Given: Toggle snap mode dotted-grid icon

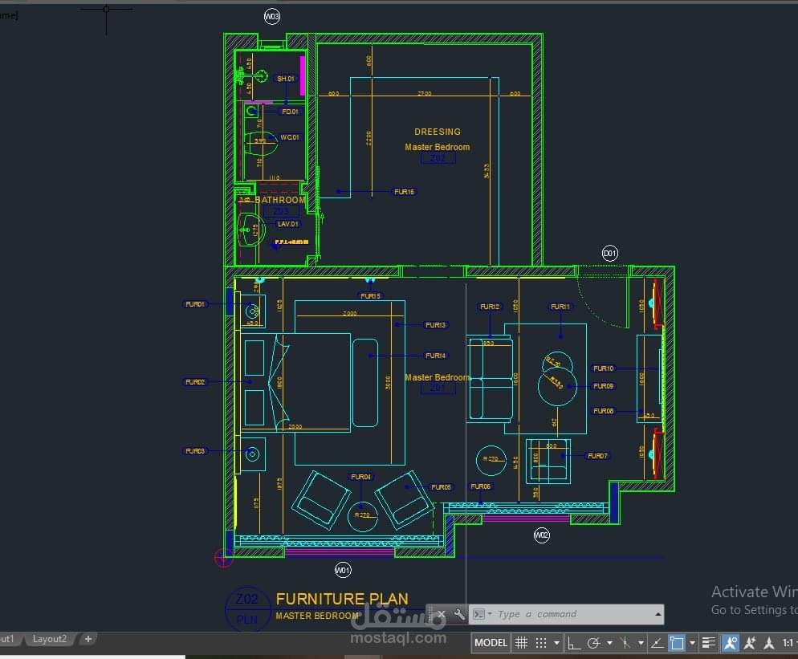Looking at the screenshot, I should [x=541, y=643].
